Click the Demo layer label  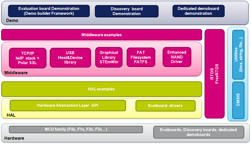point(12,21)
